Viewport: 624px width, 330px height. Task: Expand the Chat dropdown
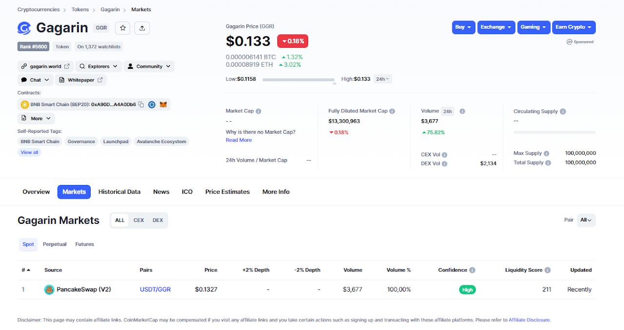(x=36, y=80)
